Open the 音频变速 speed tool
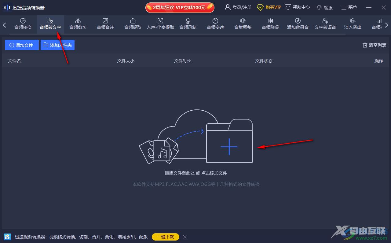This screenshot has width=391, height=243. [x=215, y=24]
